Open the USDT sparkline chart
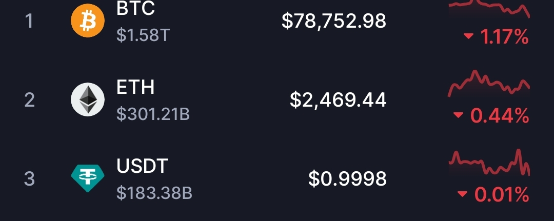The width and height of the screenshot is (554, 221). click(x=489, y=163)
